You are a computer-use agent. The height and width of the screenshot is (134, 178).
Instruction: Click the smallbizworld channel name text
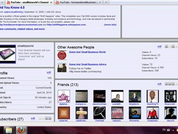tap(26, 46)
